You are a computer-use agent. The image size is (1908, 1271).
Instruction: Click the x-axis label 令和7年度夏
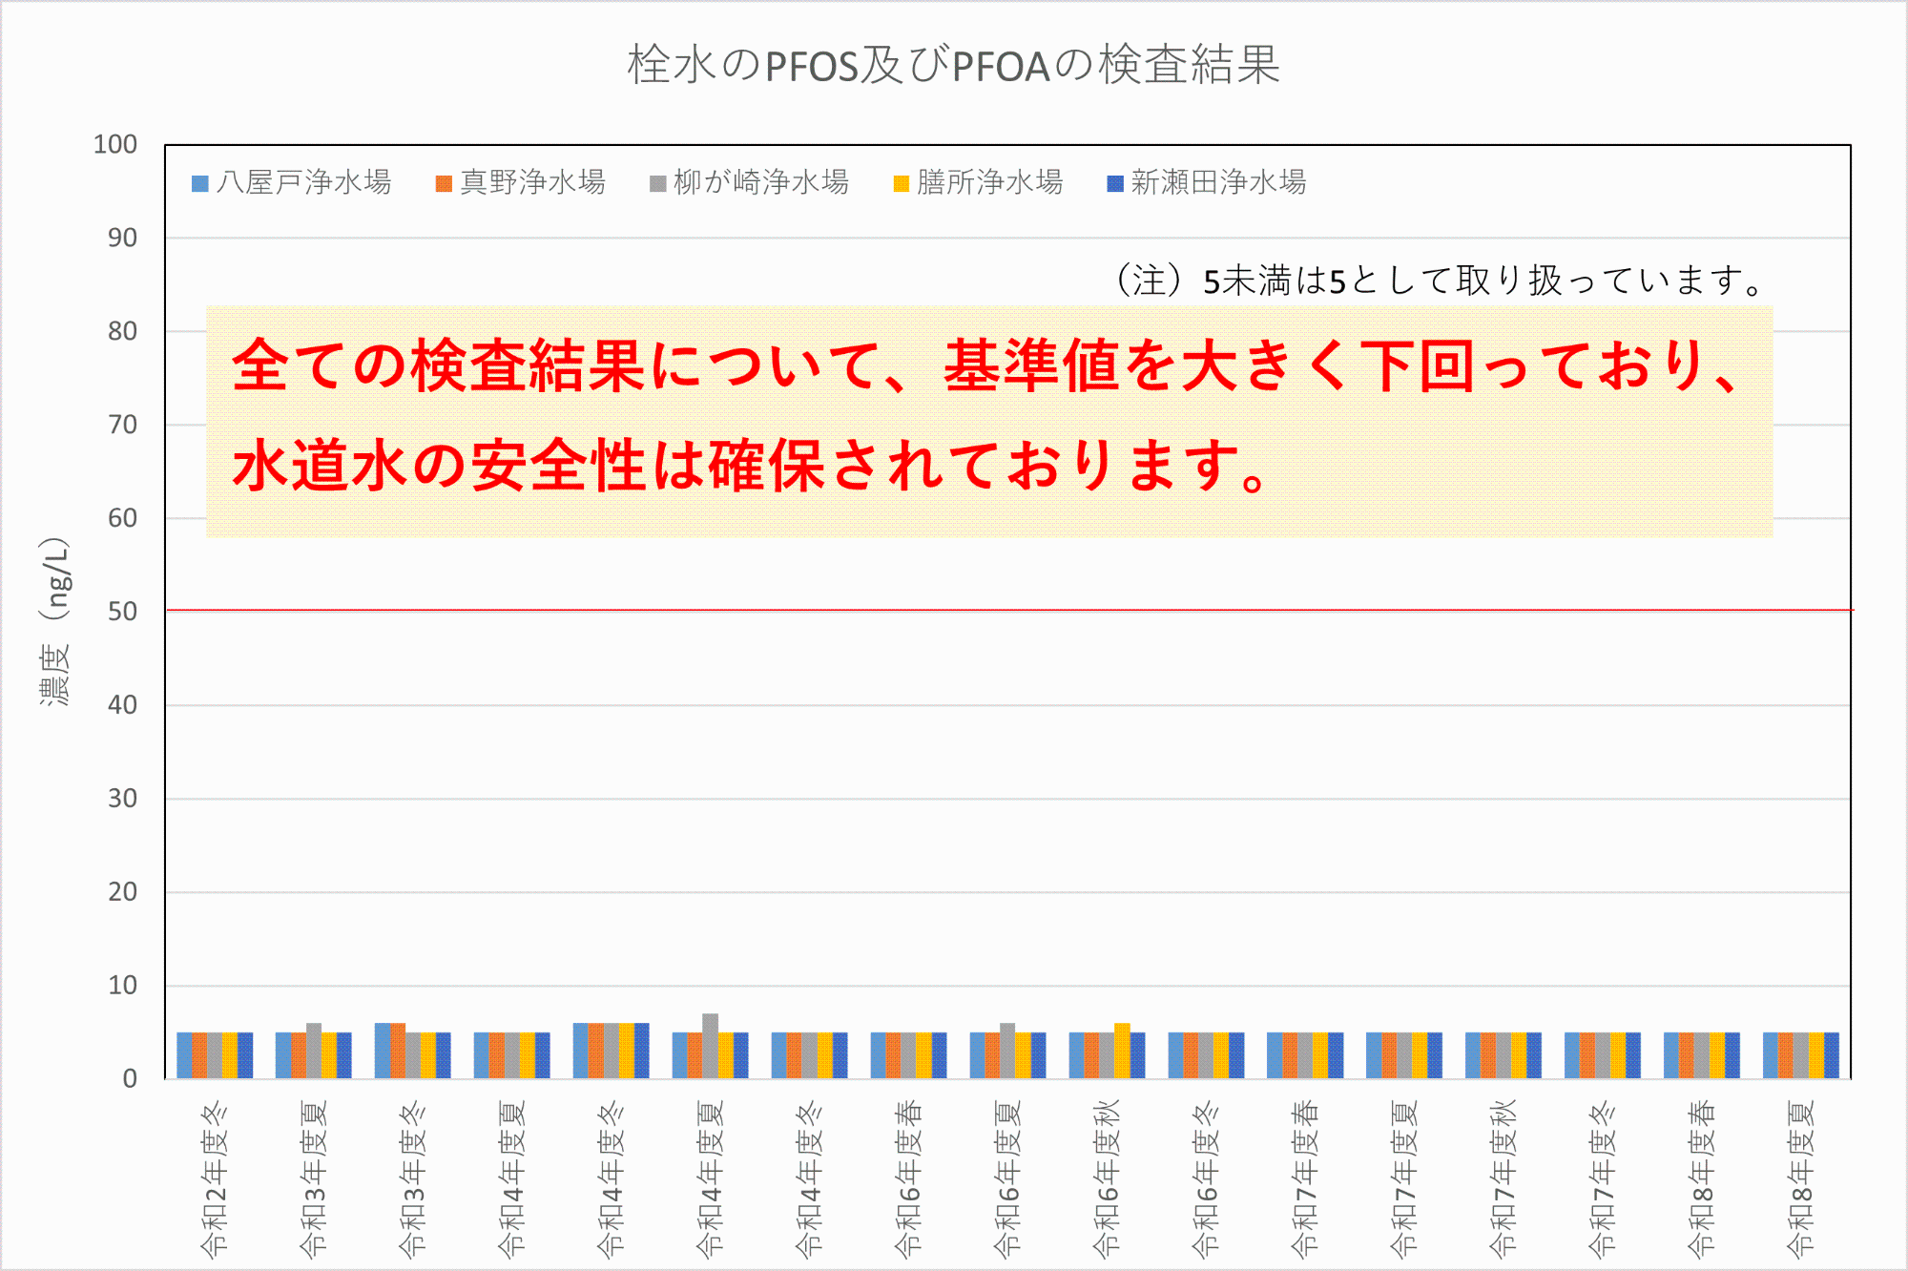pos(1404,1178)
